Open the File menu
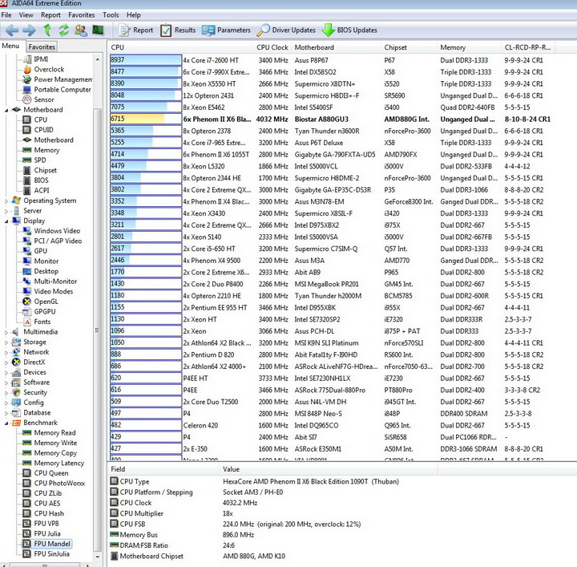Image resolution: width=577 pixels, height=567 pixels. (6, 15)
